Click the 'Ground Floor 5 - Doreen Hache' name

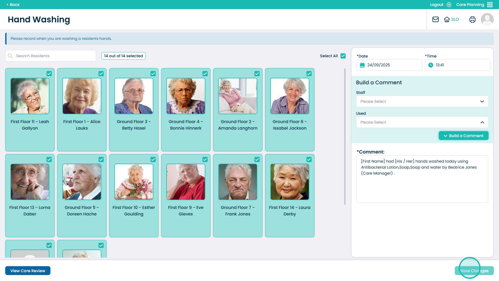click(82, 211)
